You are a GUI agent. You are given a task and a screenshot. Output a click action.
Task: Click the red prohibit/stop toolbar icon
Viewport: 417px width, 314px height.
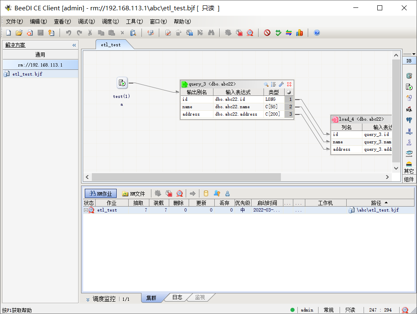[267, 33]
